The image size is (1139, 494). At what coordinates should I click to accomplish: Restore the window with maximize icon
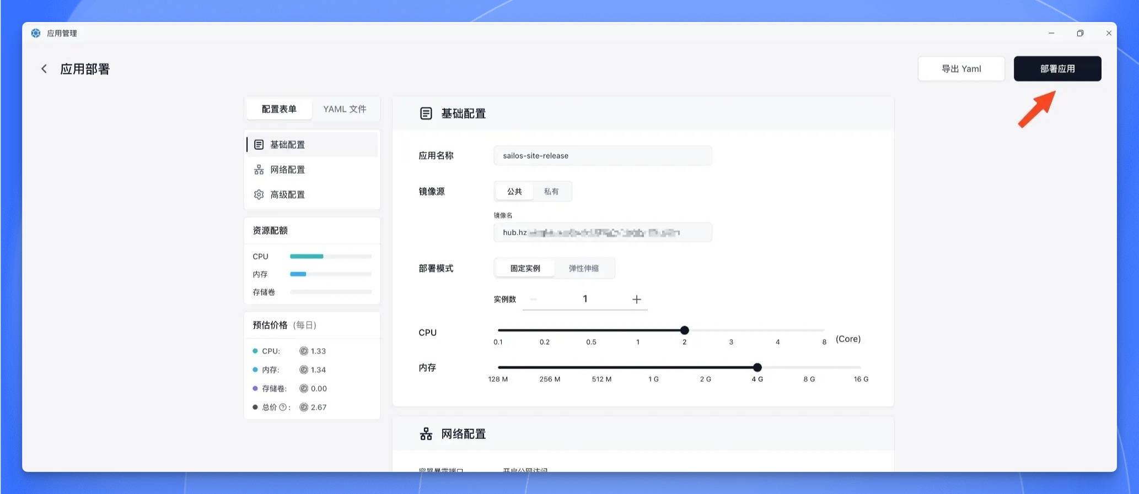(x=1080, y=33)
